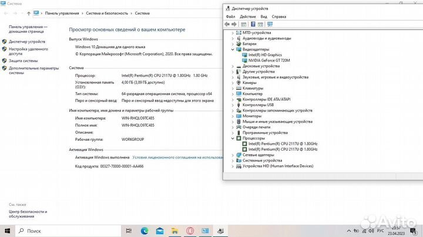Select the second Intel Pentium 2117U processor entry
This screenshot has height=237, width=423.
[283, 149]
